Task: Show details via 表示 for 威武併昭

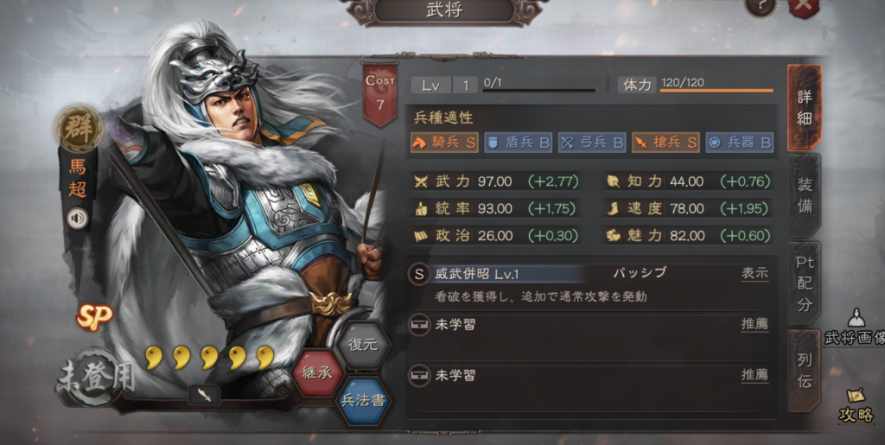Action: (x=754, y=274)
